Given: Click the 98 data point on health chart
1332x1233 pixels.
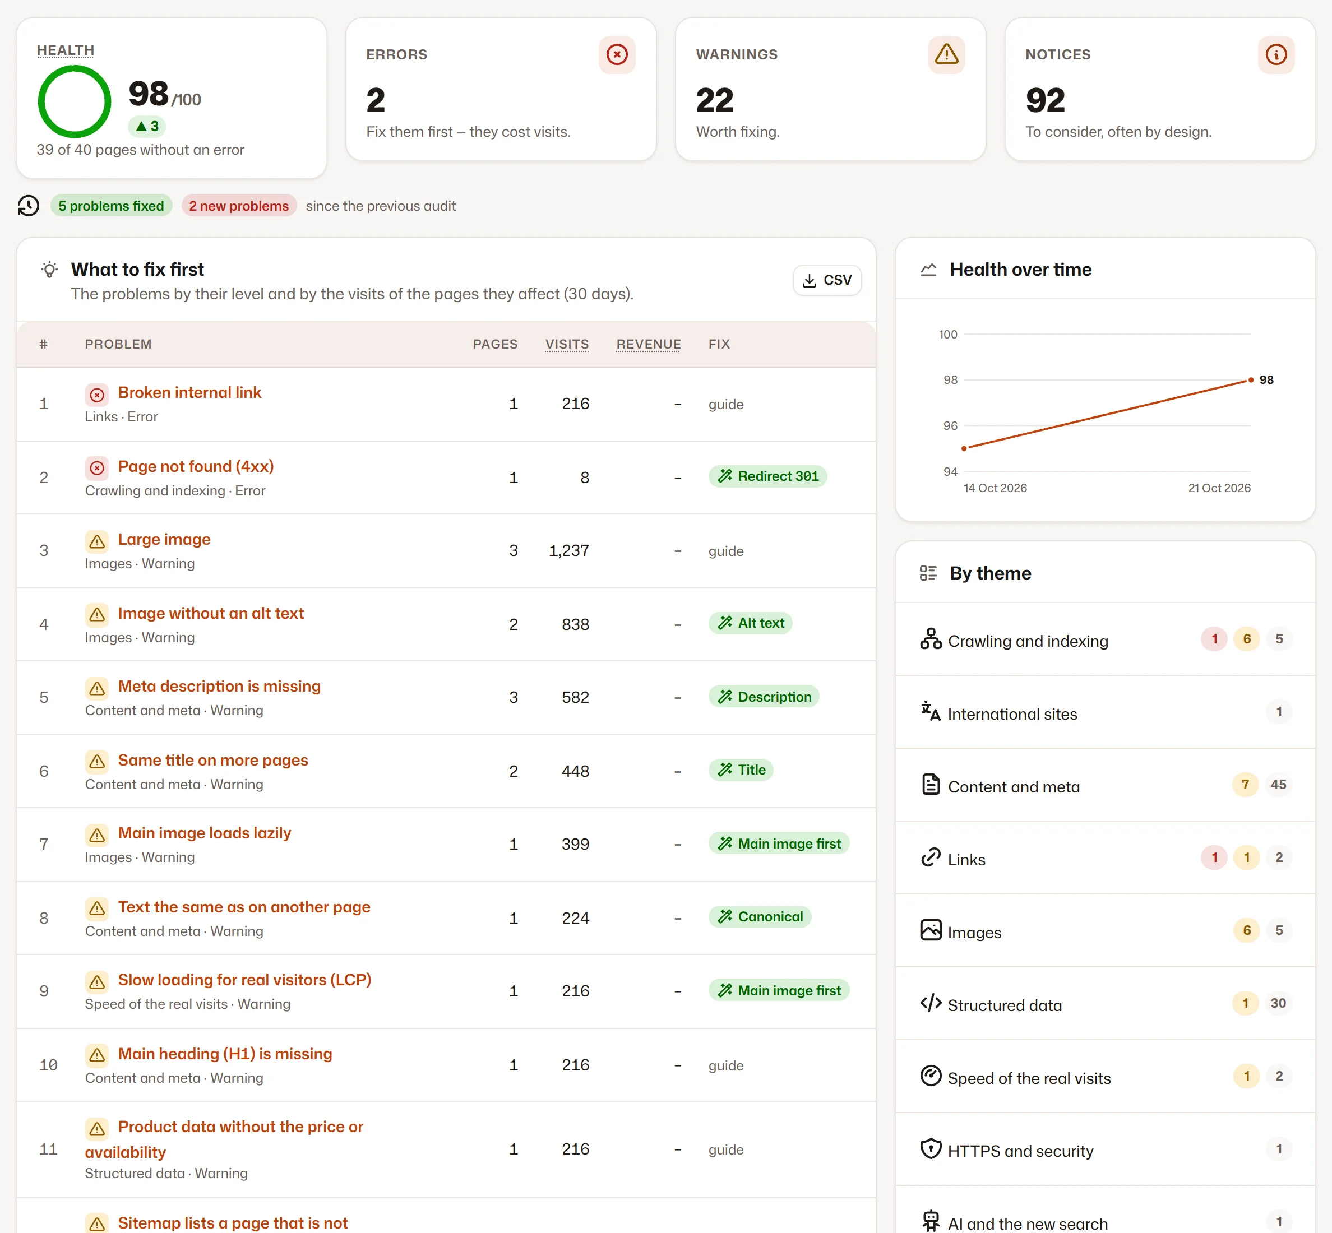Looking at the screenshot, I should coord(1251,379).
